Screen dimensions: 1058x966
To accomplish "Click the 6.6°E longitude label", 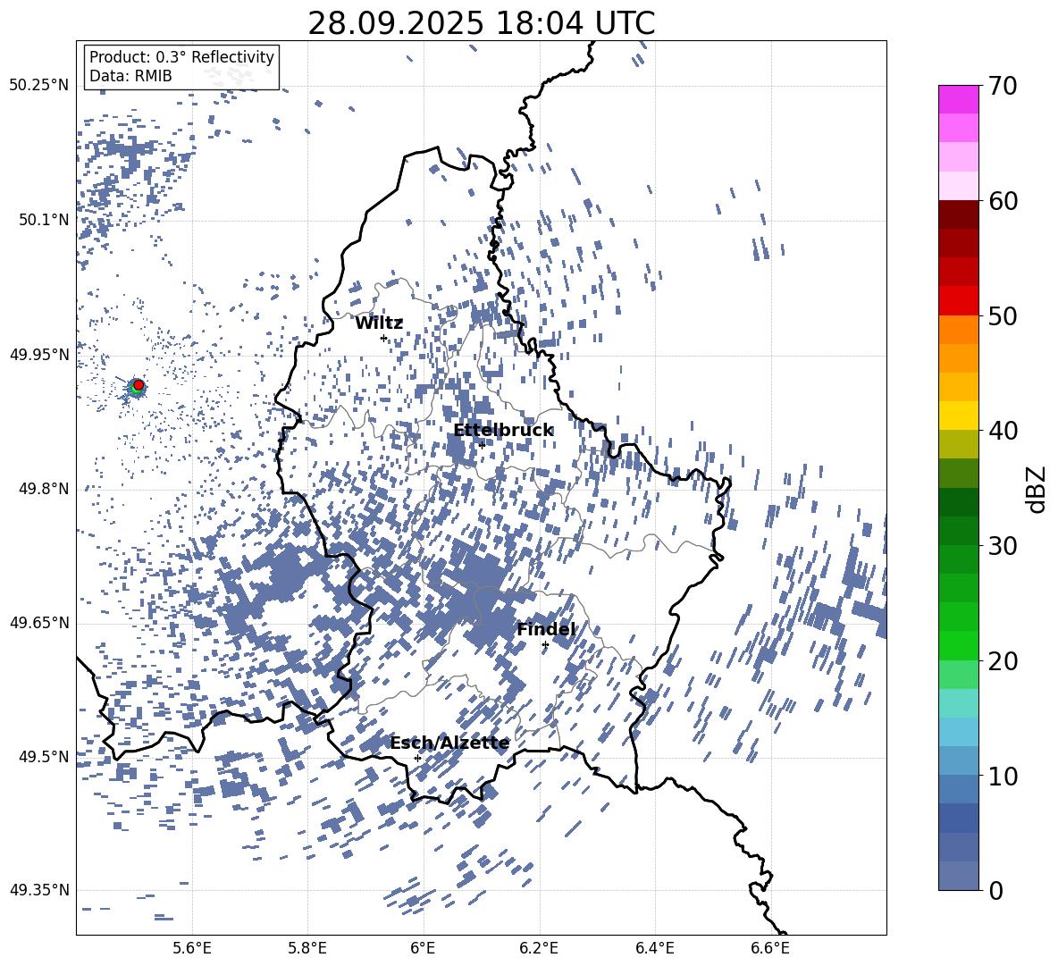I will click(770, 948).
